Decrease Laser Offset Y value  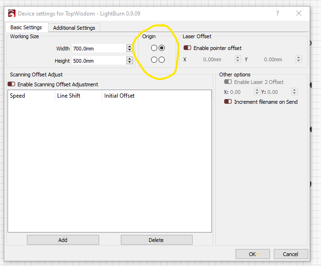pyautogui.click(x=299, y=61)
